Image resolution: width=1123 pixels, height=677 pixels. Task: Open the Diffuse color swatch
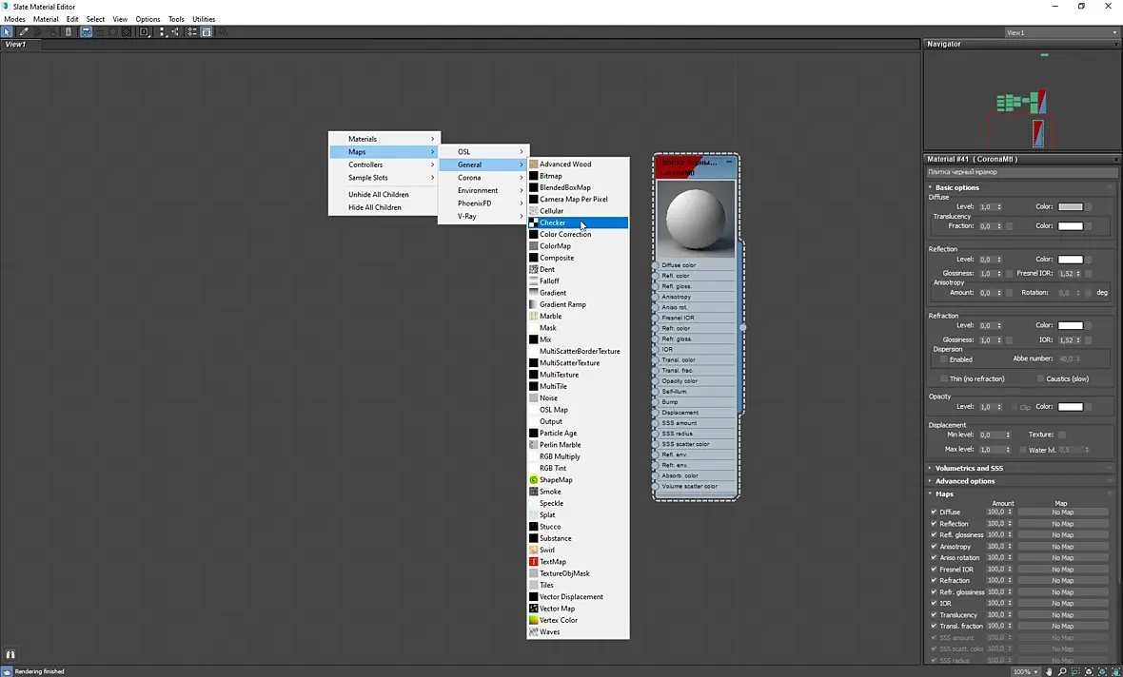click(1070, 207)
